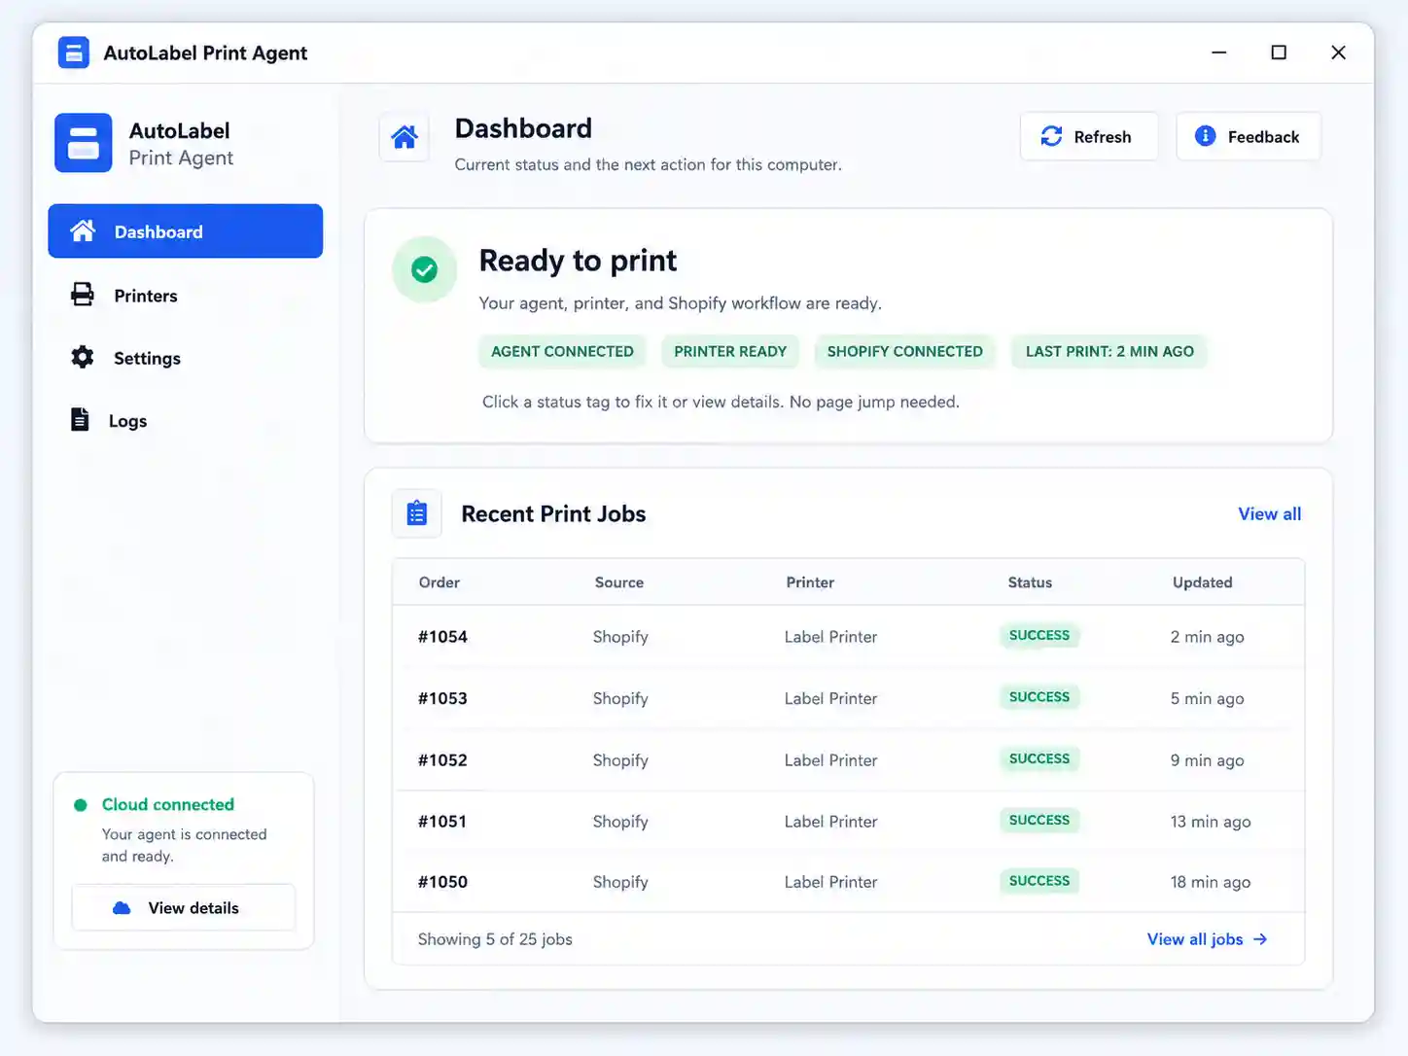The image size is (1408, 1056).
Task: Click the Source column header
Action: click(619, 582)
